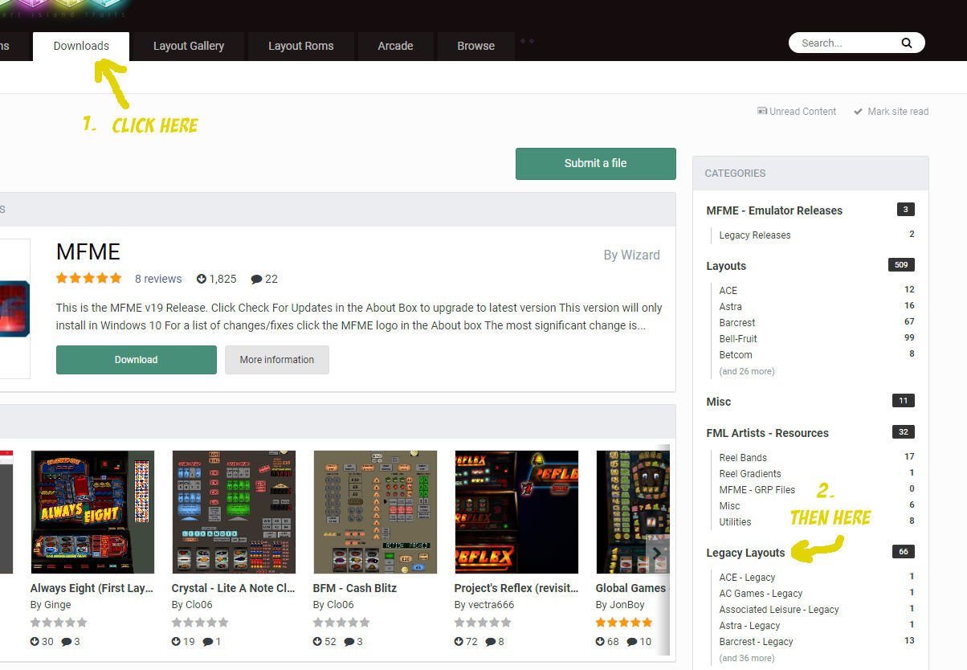
Task: Open the Browse tab
Action: (x=475, y=46)
